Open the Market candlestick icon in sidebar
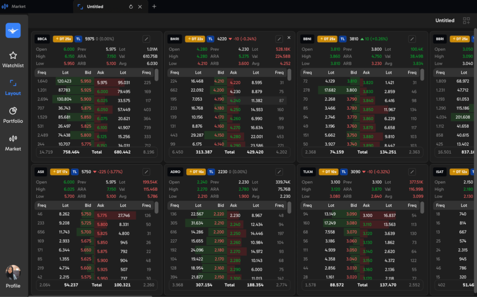The height and width of the screenshot is (297, 477). point(13,139)
